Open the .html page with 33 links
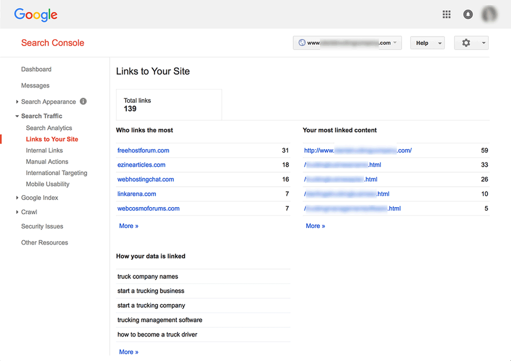The width and height of the screenshot is (511, 361). 343,165
